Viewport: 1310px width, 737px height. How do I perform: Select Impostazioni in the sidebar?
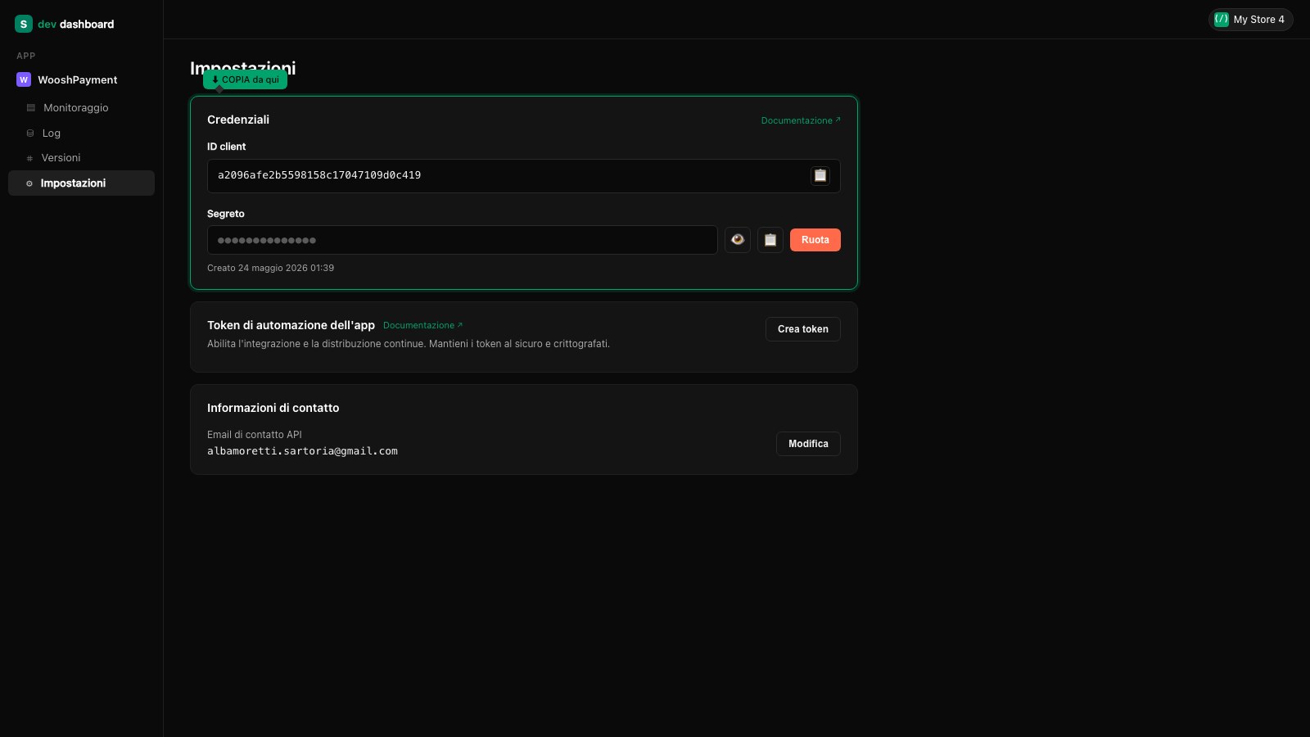point(81,183)
